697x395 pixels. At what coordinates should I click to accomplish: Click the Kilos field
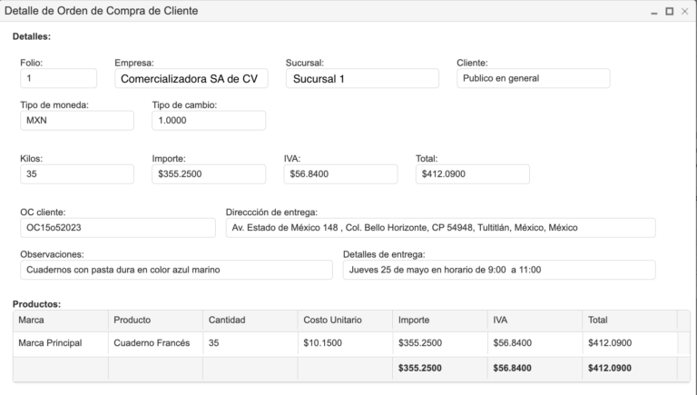pos(77,173)
